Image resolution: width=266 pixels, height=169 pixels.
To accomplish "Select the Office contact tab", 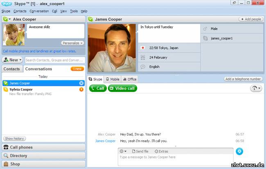I will pos(130,79).
